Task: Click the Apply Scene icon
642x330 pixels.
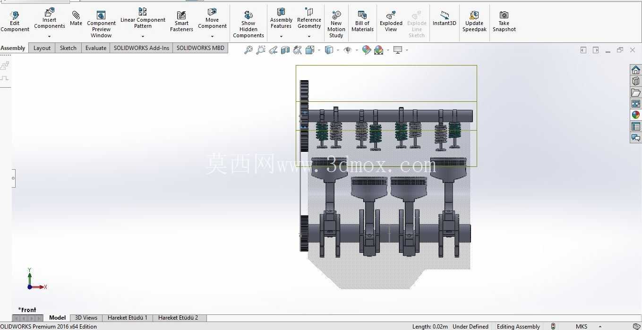Action: [x=379, y=50]
